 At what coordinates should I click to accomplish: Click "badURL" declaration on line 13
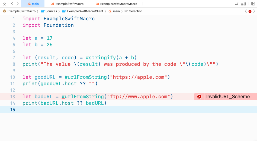[43, 97]
